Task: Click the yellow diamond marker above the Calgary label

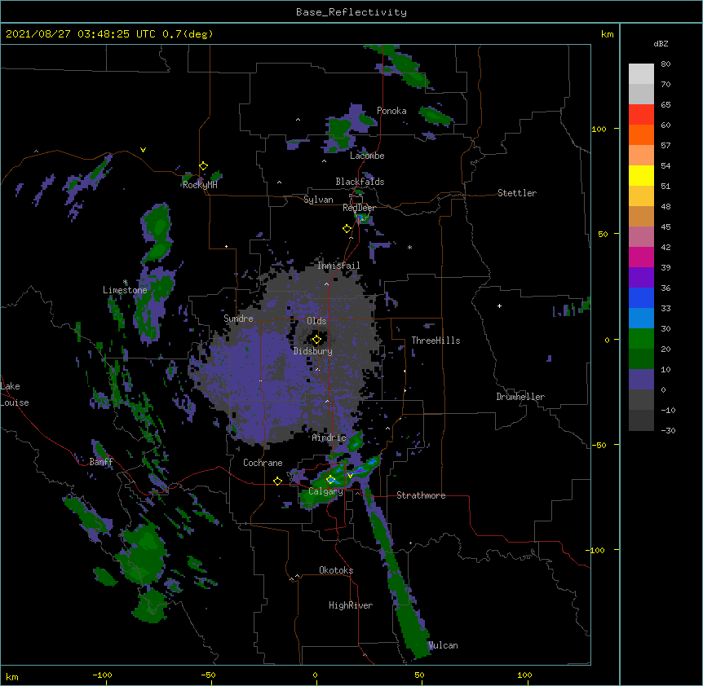Action: [x=330, y=480]
